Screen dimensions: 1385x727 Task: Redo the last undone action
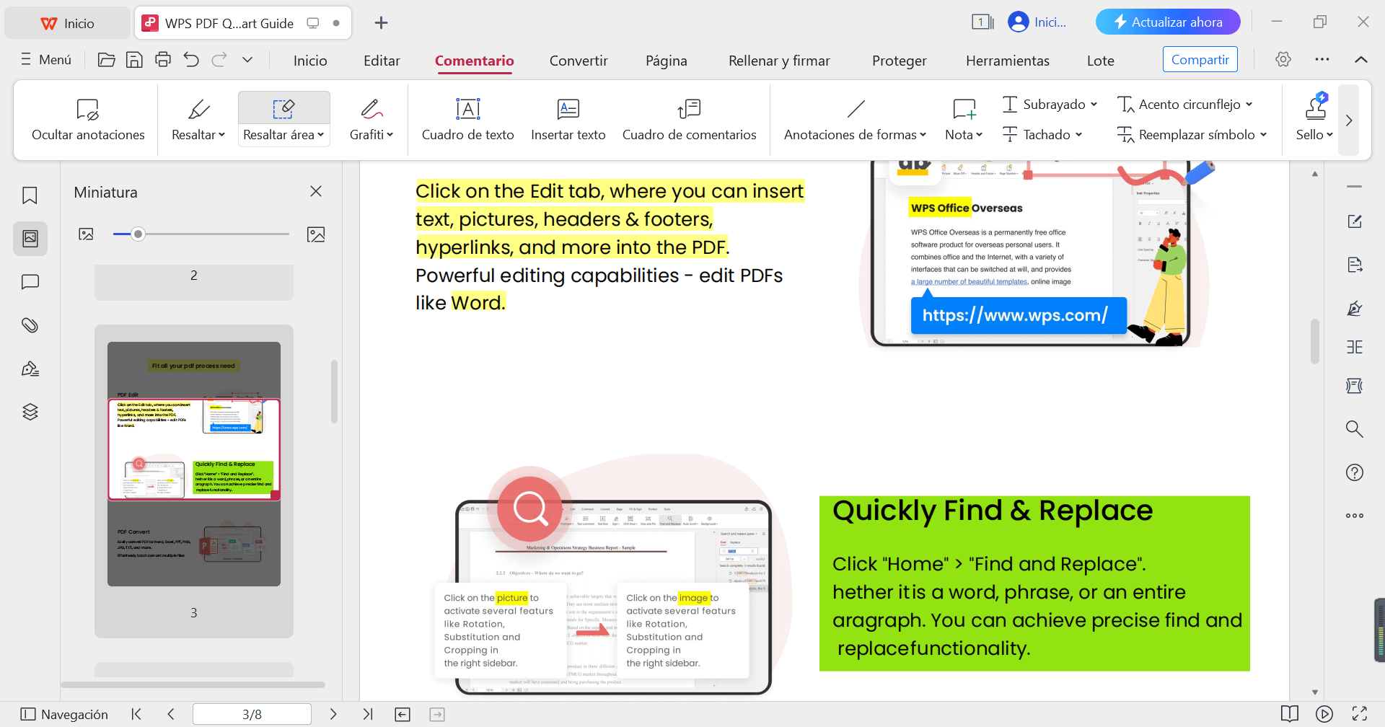(x=219, y=60)
